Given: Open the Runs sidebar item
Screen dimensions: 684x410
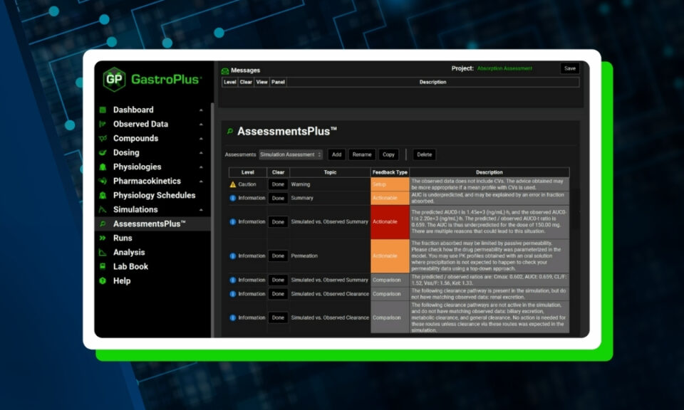Looking at the screenshot, I should click(152, 238).
